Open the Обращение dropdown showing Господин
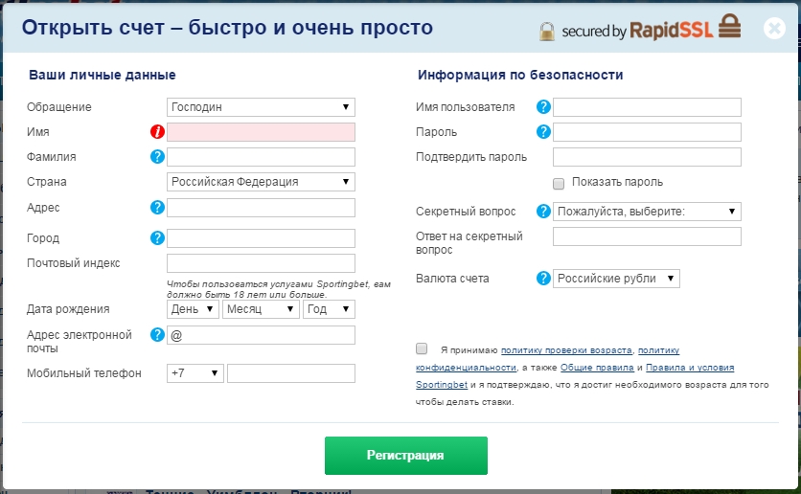 [x=261, y=107]
